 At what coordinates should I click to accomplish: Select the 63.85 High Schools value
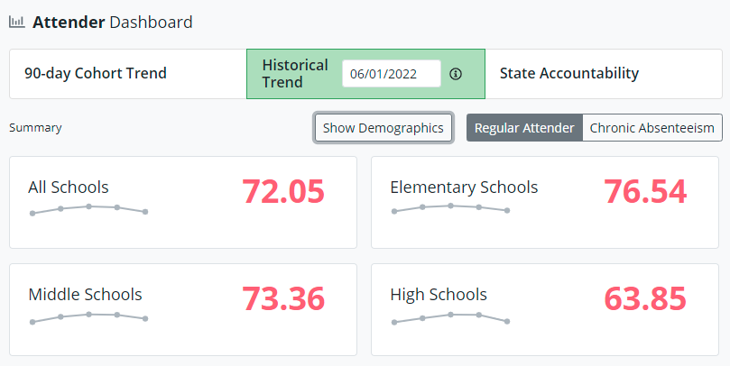[644, 299]
